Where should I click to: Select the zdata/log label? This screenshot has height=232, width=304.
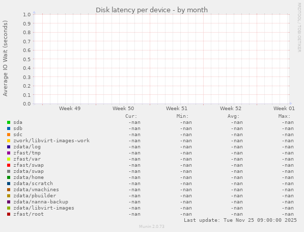point(27,147)
